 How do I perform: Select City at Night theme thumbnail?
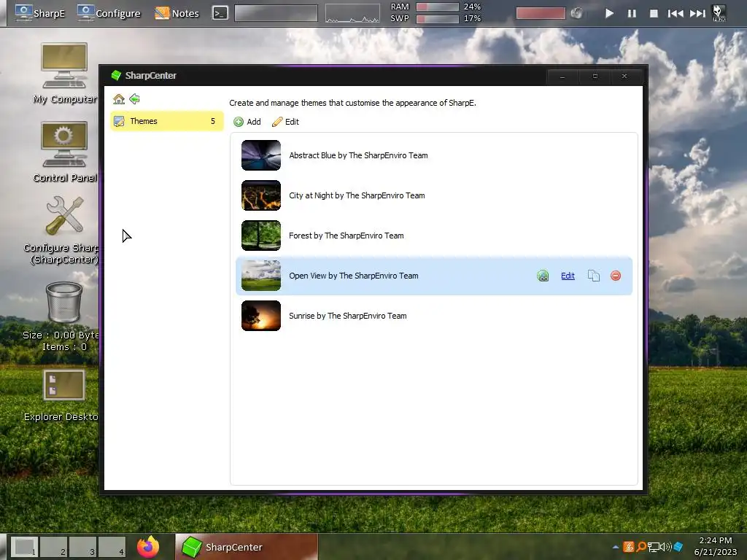click(x=261, y=195)
